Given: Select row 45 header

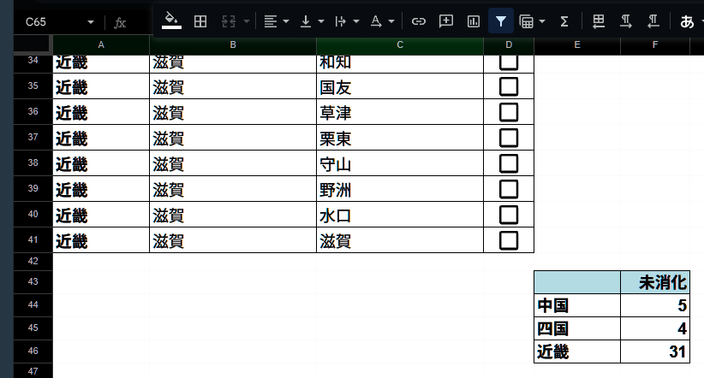Looking at the screenshot, I should [x=33, y=328].
